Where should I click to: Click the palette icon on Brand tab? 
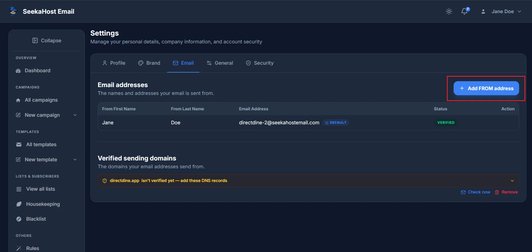141,63
